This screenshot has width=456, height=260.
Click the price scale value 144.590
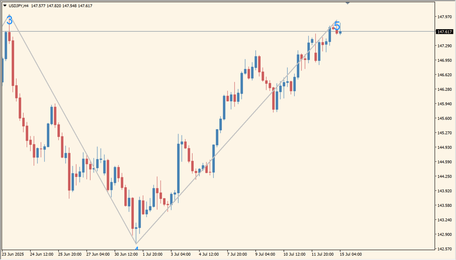point(444,162)
